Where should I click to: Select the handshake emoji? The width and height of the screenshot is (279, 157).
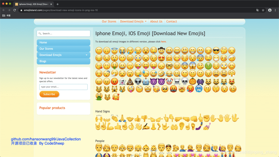[x=130, y=119]
